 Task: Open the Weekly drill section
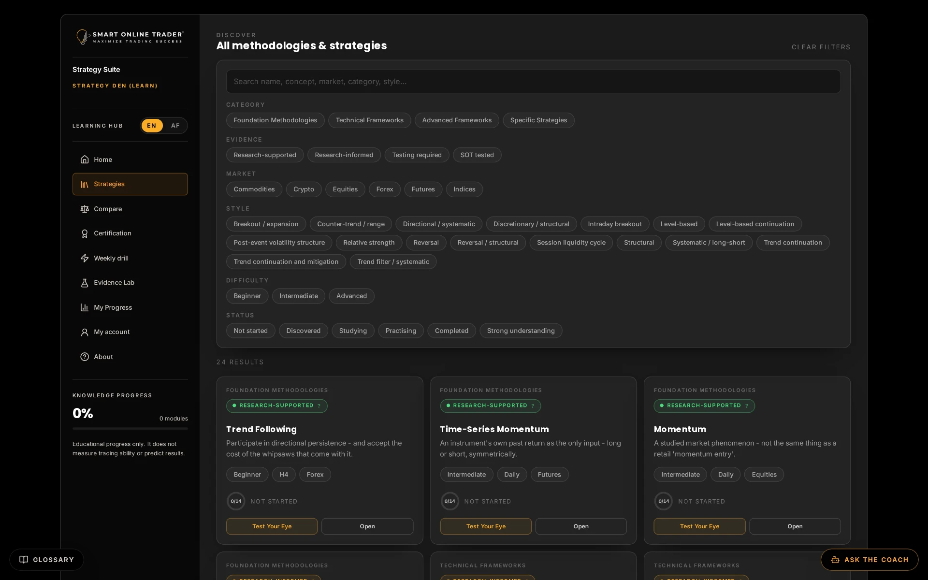130,258
